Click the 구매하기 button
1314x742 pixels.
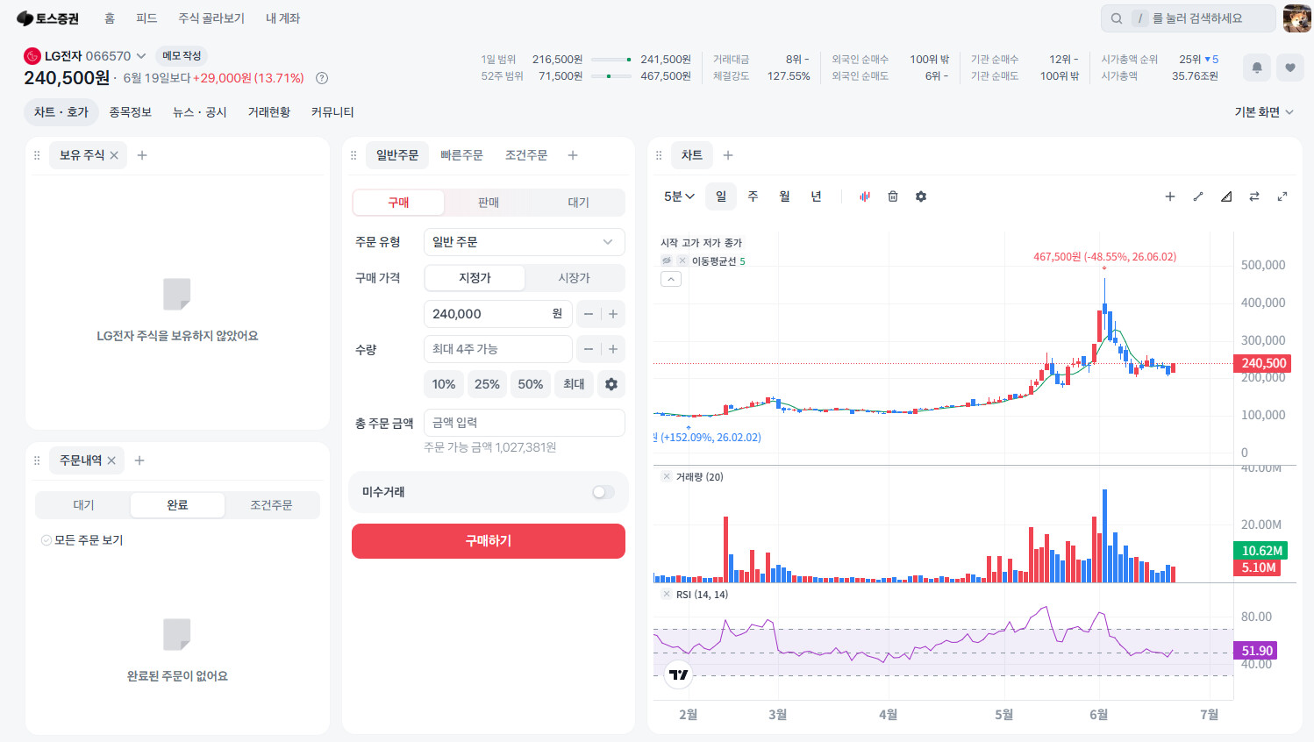tap(489, 541)
